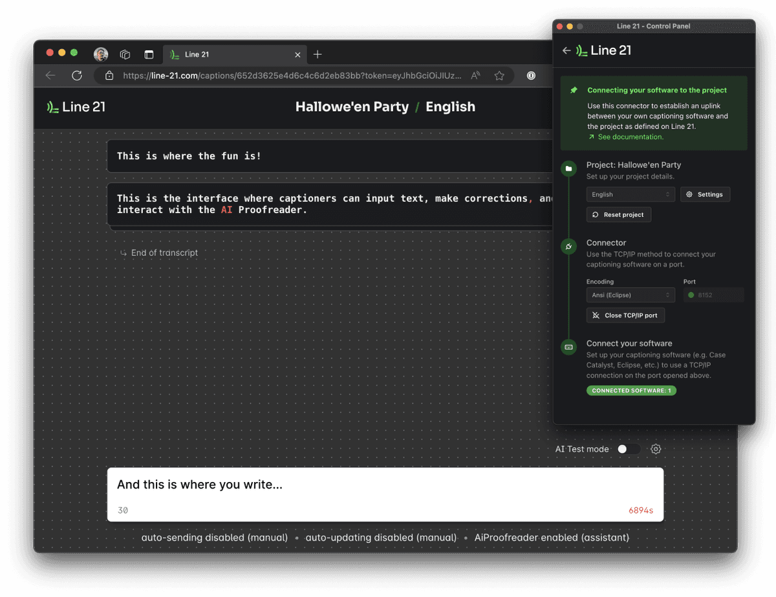The image size is (776, 597).
Task: Expand the browser site information icon
Action: tap(109, 76)
